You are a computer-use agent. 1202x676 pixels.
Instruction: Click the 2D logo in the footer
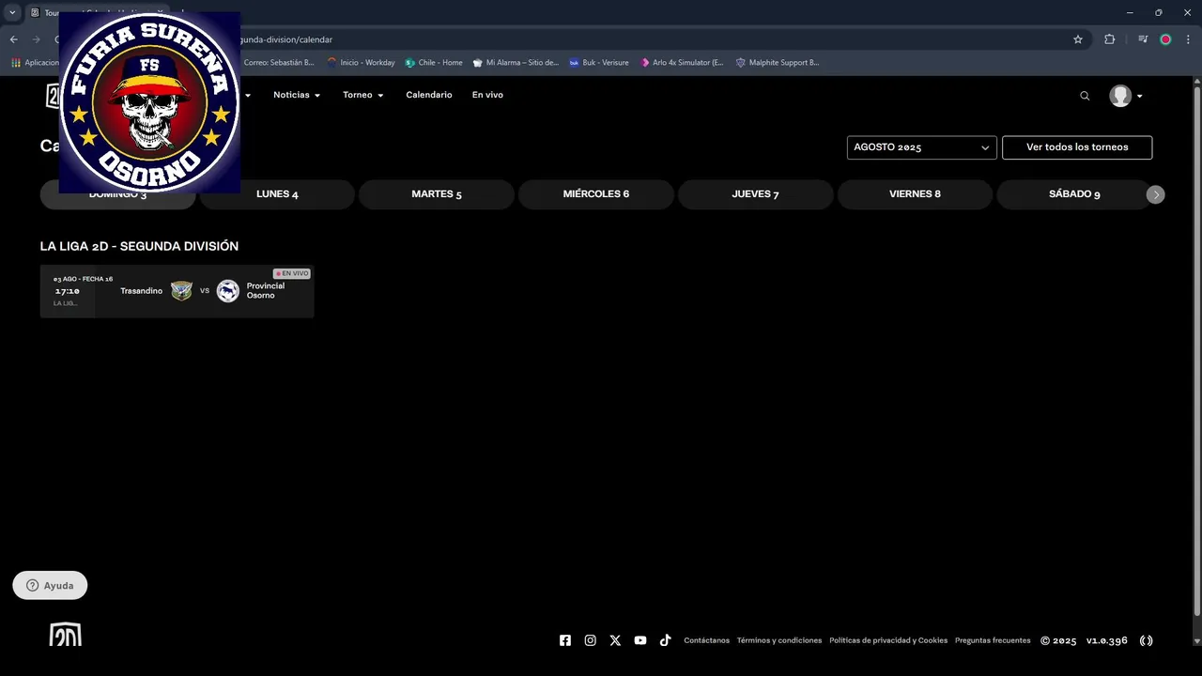pyautogui.click(x=66, y=635)
